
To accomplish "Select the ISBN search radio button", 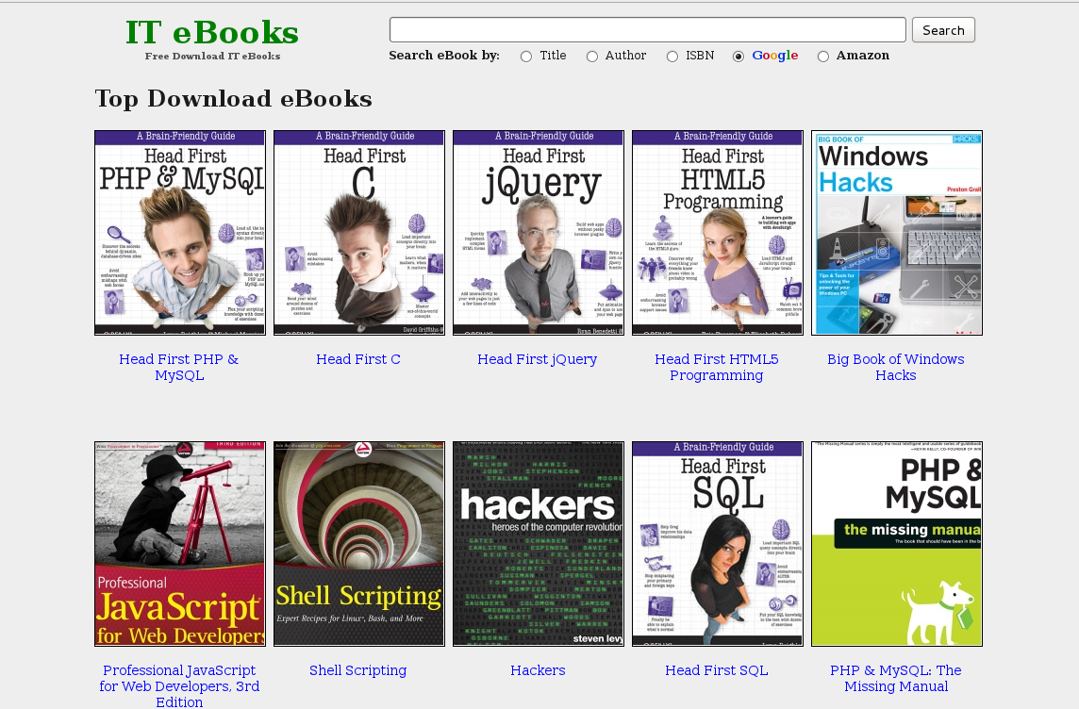I will coord(672,56).
